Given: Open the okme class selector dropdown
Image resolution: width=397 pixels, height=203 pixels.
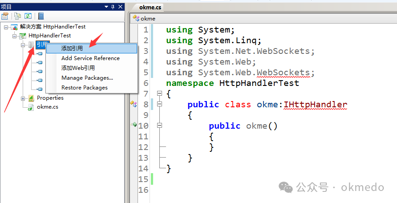Looking at the screenshot, I should coord(264,19).
